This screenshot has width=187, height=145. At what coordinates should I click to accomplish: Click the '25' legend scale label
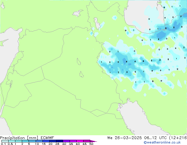click(x=57, y=144)
